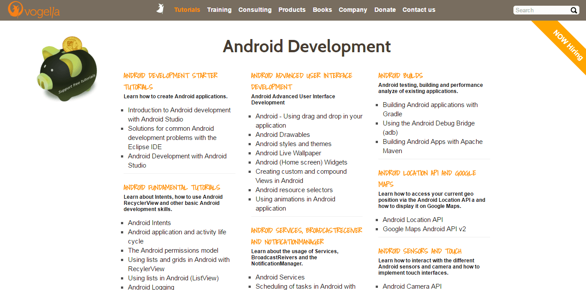Click the magnifying glass search icon
Viewport: 586px width, 290px height.
tap(574, 10)
